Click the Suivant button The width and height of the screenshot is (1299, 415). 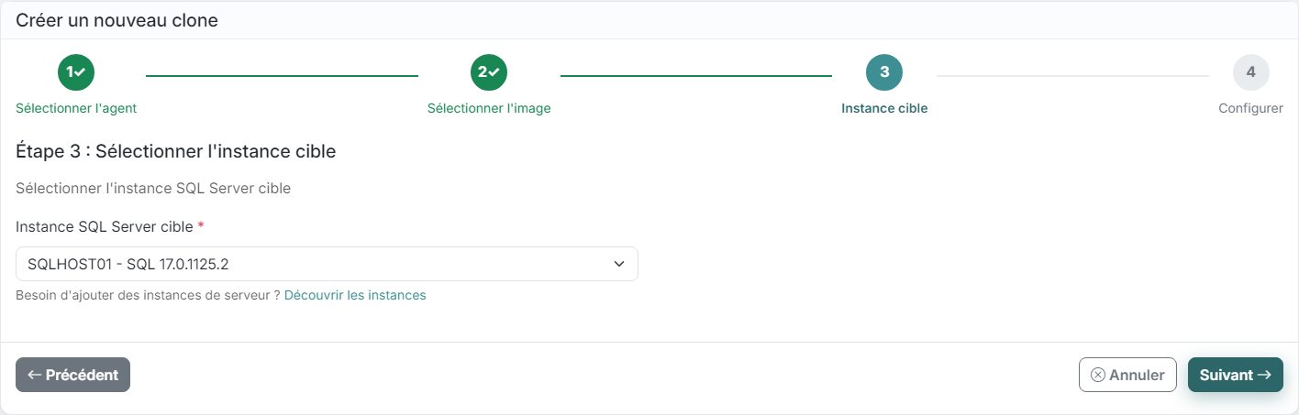pyautogui.click(x=1236, y=375)
